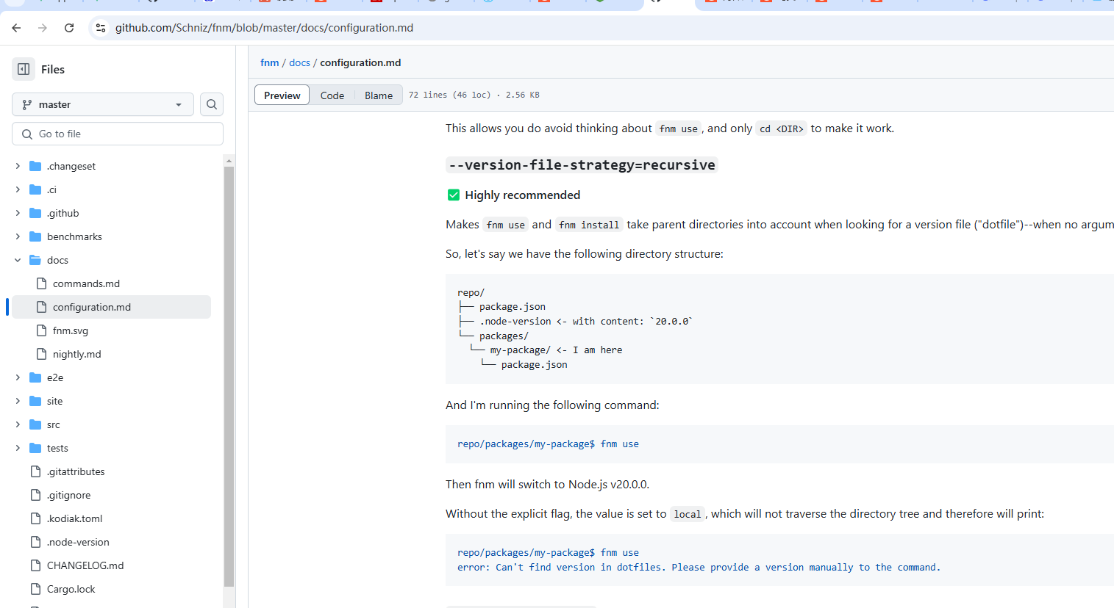Viewport: 1114px width, 608px height.
Task: Open .node-version in file tree
Action: tap(78, 542)
